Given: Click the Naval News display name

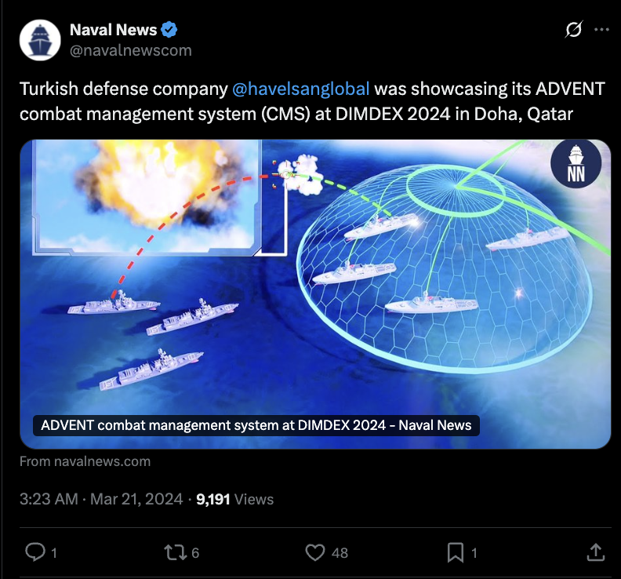Looking at the screenshot, I should pyautogui.click(x=113, y=30).
